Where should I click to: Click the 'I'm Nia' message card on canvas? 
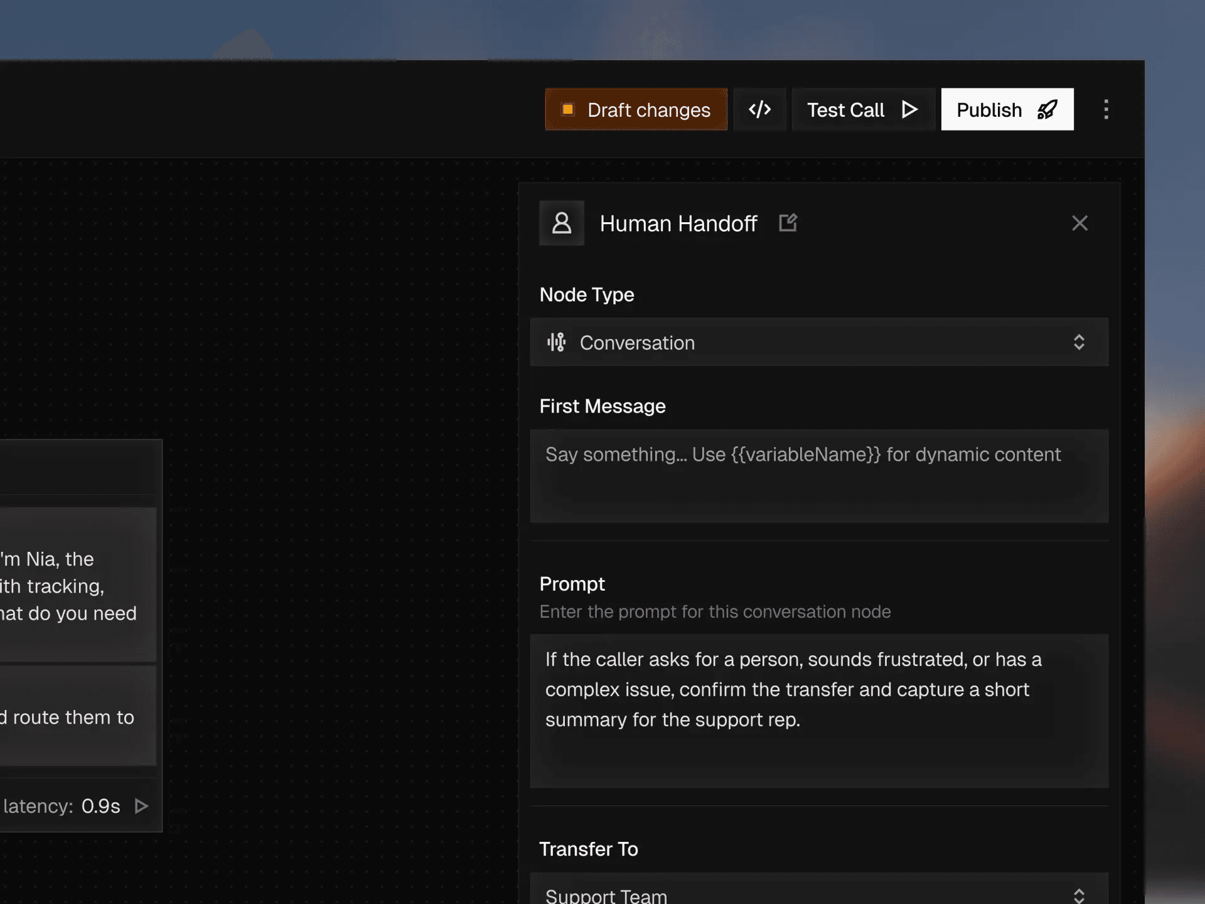78,585
